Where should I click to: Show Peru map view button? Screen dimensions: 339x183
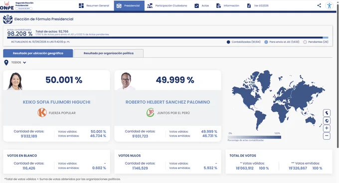click(327, 113)
